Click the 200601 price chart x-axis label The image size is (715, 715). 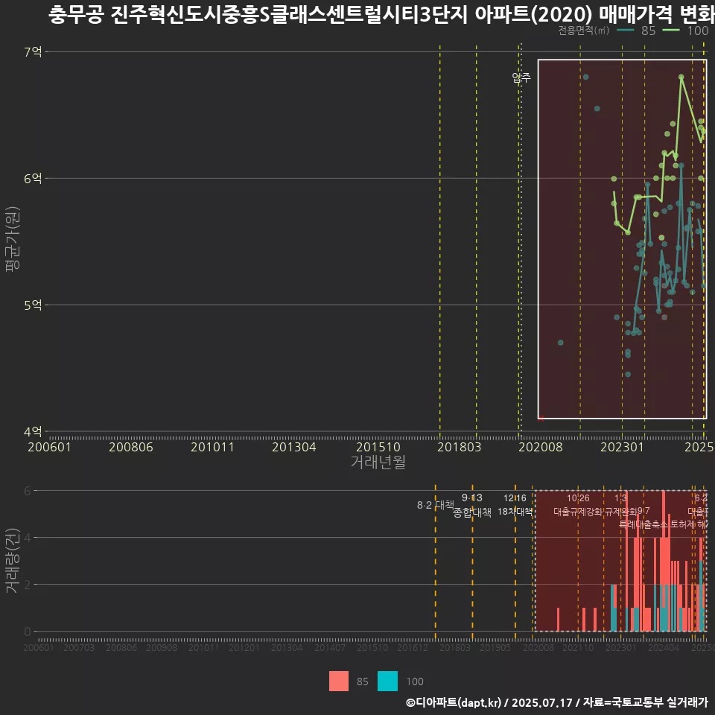click(49, 448)
